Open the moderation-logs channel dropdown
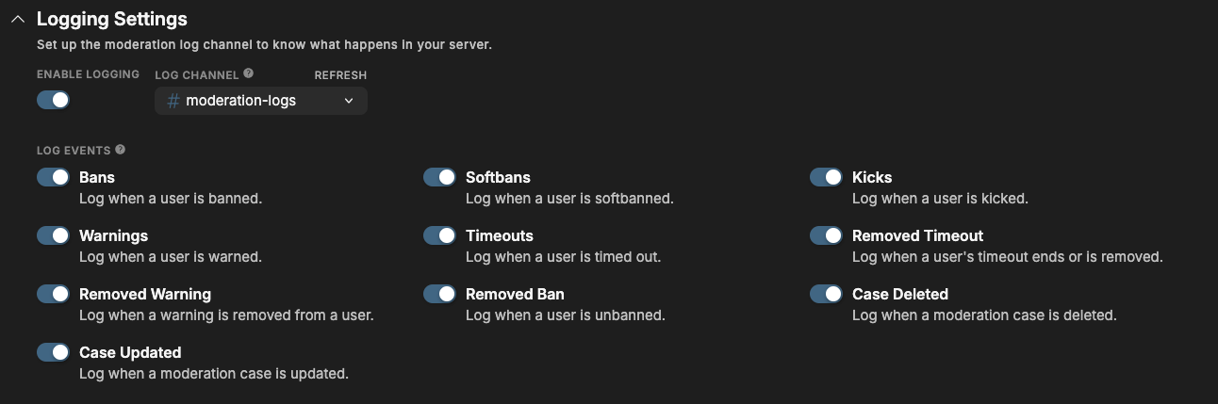1218x404 pixels. click(x=261, y=101)
